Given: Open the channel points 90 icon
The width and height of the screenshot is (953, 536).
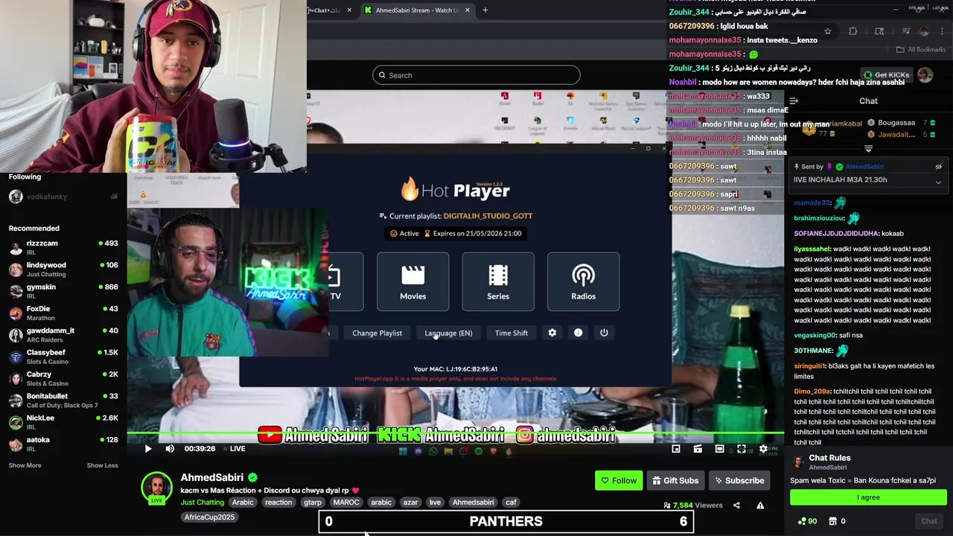Looking at the screenshot, I should [807, 521].
